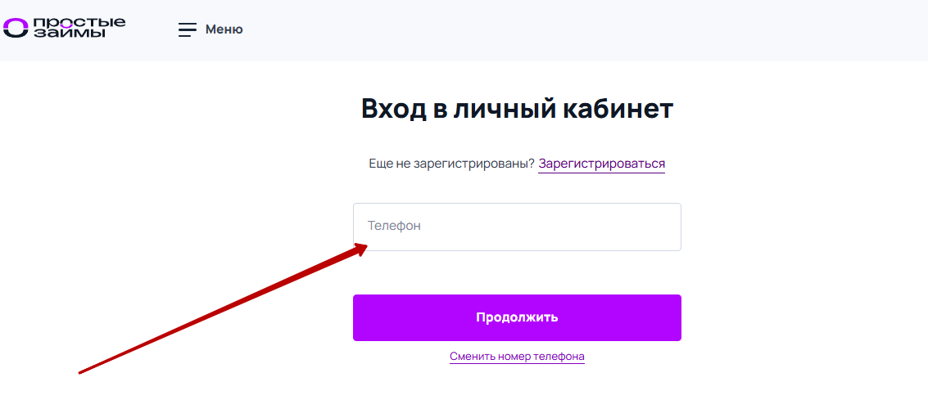Click the white "Продолжить" button label

tap(517, 317)
